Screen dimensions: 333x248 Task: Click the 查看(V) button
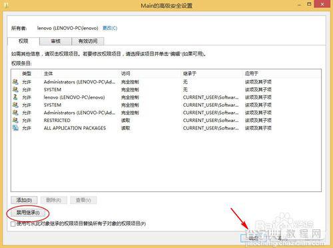[x=83, y=200]
